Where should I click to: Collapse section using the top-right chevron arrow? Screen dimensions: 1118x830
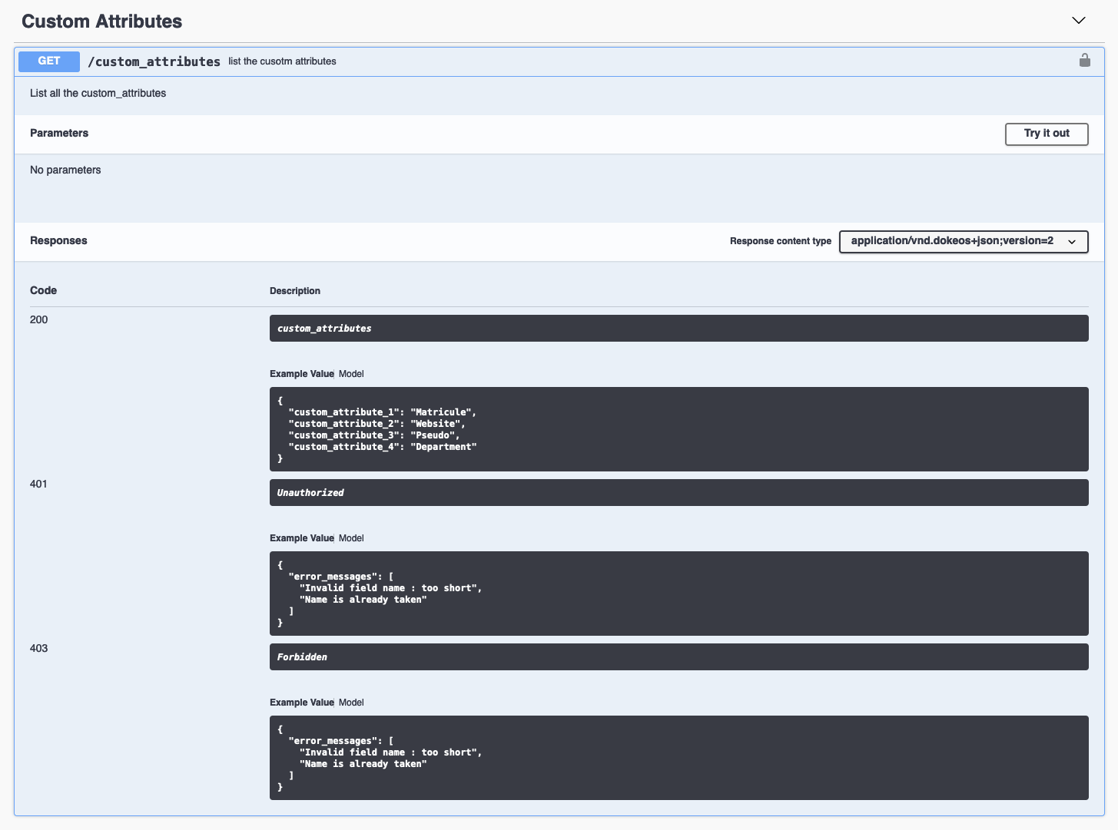click(x=1078, y=21)
